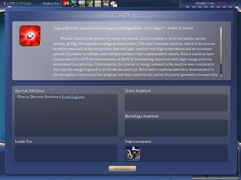Click the "Special Abilities" heading
Viewport: 241px width, 180px height.
30,91
